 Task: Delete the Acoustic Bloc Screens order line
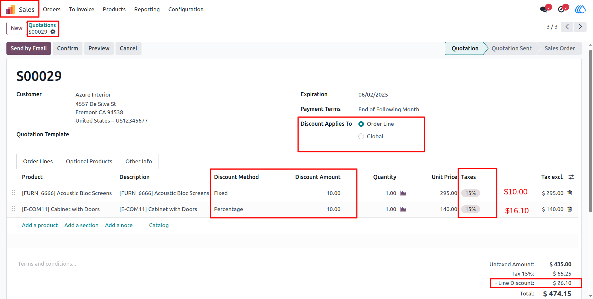click(570, 193)
